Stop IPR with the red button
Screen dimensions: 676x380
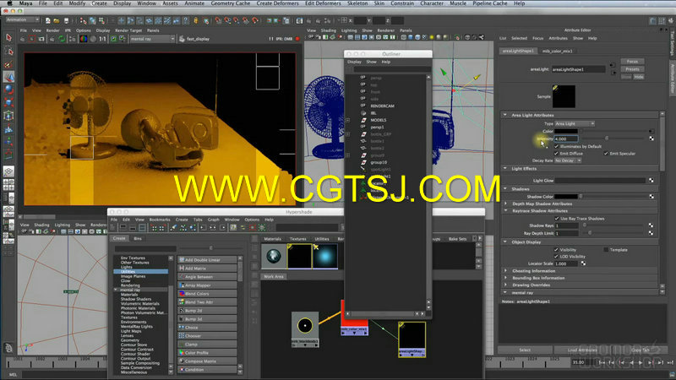tap(297, 39)
